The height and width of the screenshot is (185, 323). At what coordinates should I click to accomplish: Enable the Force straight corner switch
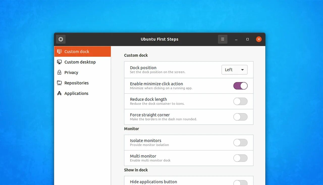[240, 117]
